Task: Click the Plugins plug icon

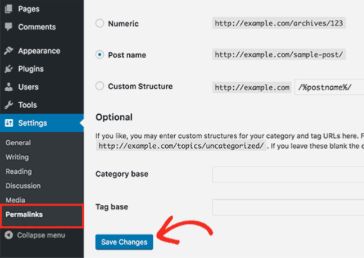Action: (9, 69)
